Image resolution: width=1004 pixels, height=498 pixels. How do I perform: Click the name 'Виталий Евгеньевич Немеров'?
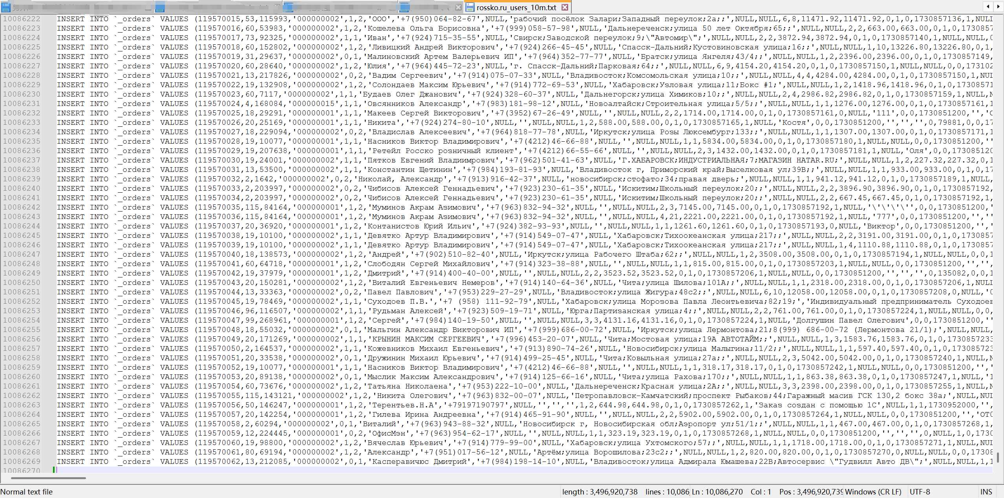click(433, 283)
